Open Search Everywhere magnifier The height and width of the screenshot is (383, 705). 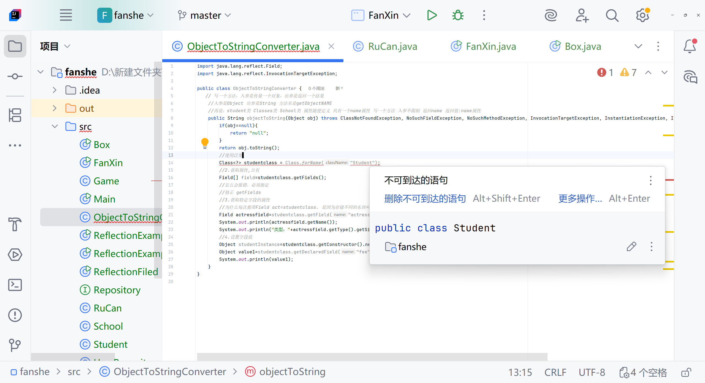(612, 15)
